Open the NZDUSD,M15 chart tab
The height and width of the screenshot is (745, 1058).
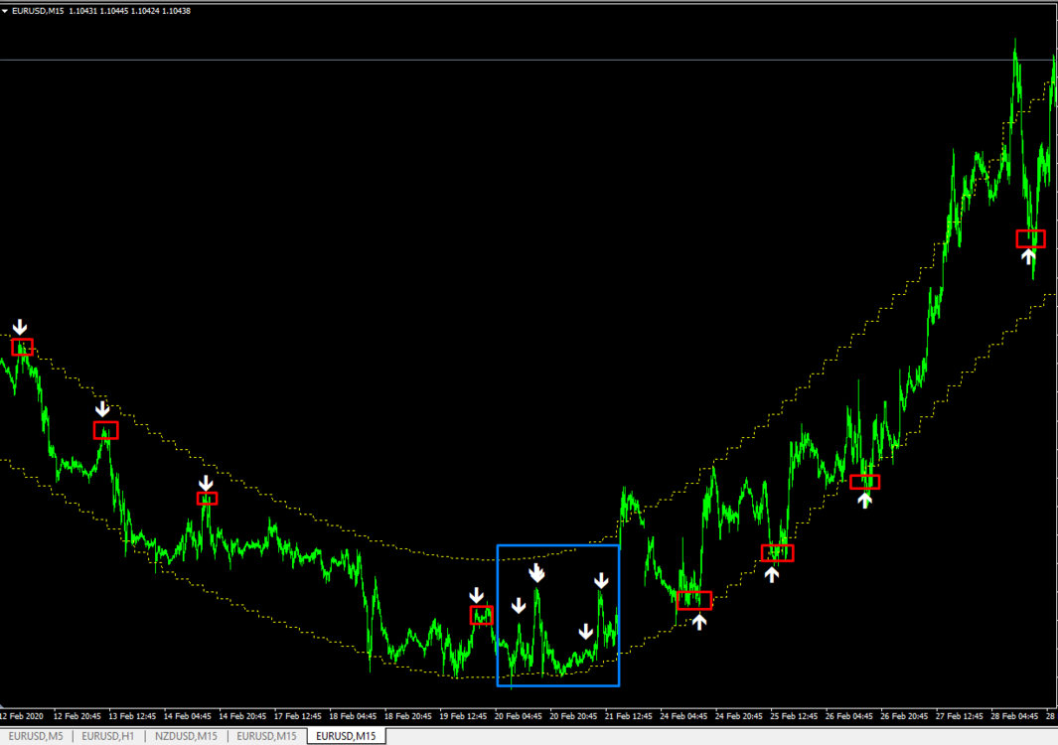(x=186, y=736)
